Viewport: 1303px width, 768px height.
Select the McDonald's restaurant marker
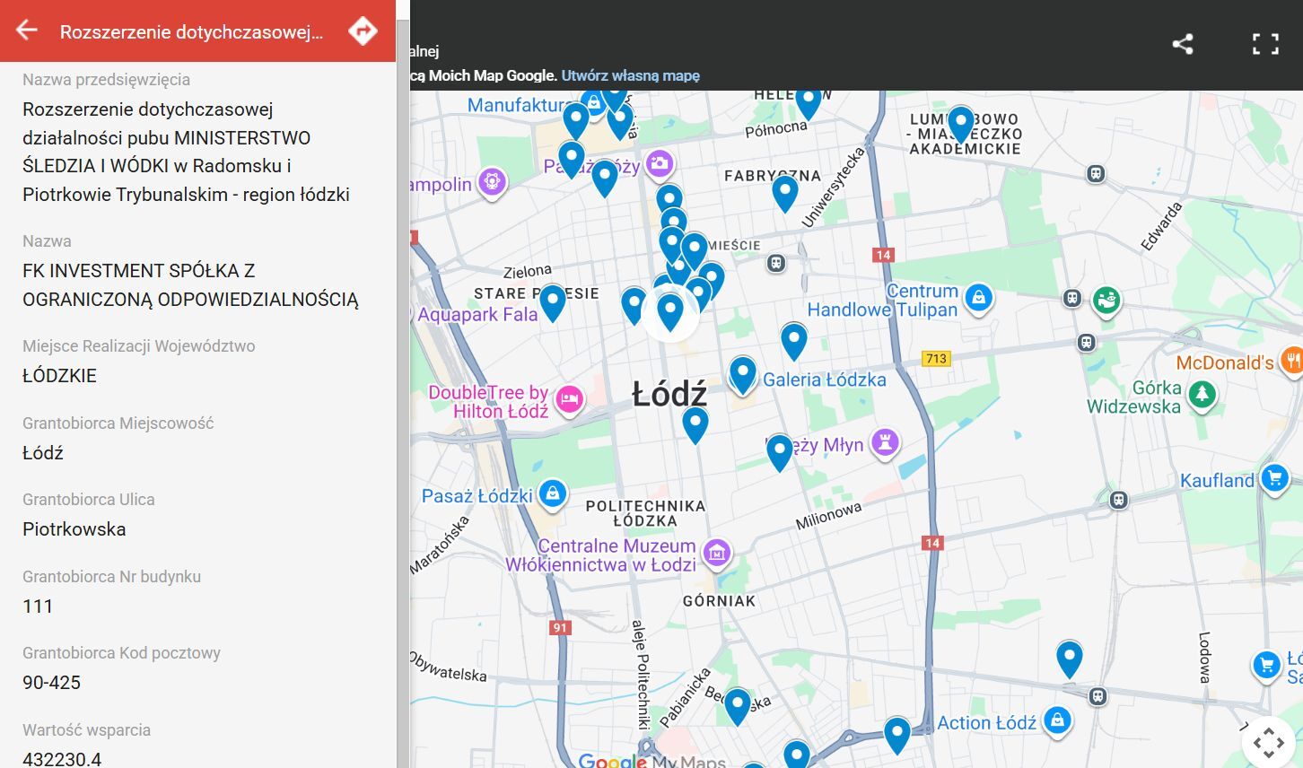[x=1291, y=361]
